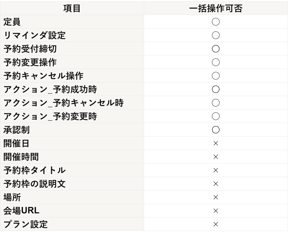Click the アクション_予約変更時 label
The width and height of the screenshot is (288, 235).
pyautogui.click(x=50, y=117)
